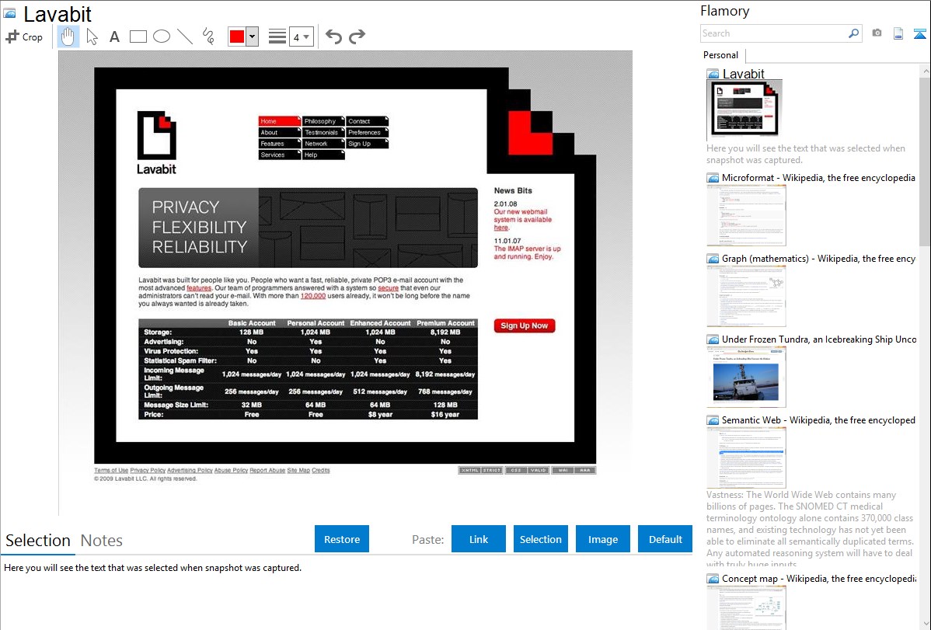This screenshot has height=630, width=931.
Task: Click the Flamory icon beside the main Lavabit heading
Action: 9,13
